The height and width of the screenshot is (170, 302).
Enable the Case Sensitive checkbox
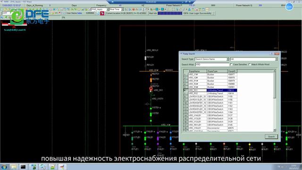231,65
